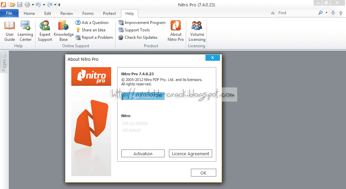The height and width of the screenshot is (189, 346).
Task: Select the Help tab
Action: (129, 13)
